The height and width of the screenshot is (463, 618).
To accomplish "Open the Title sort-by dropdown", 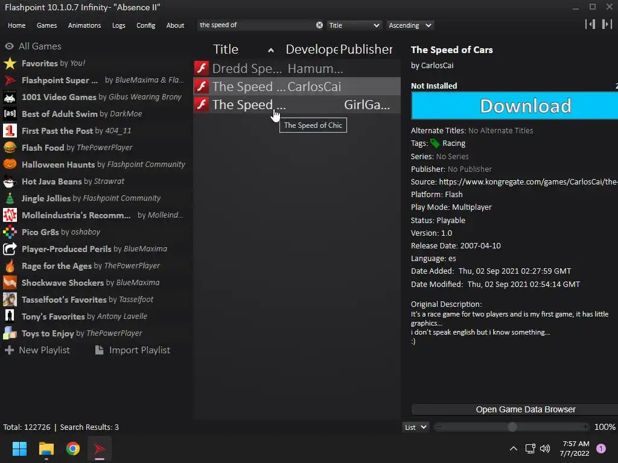I will tap(354, 25).
